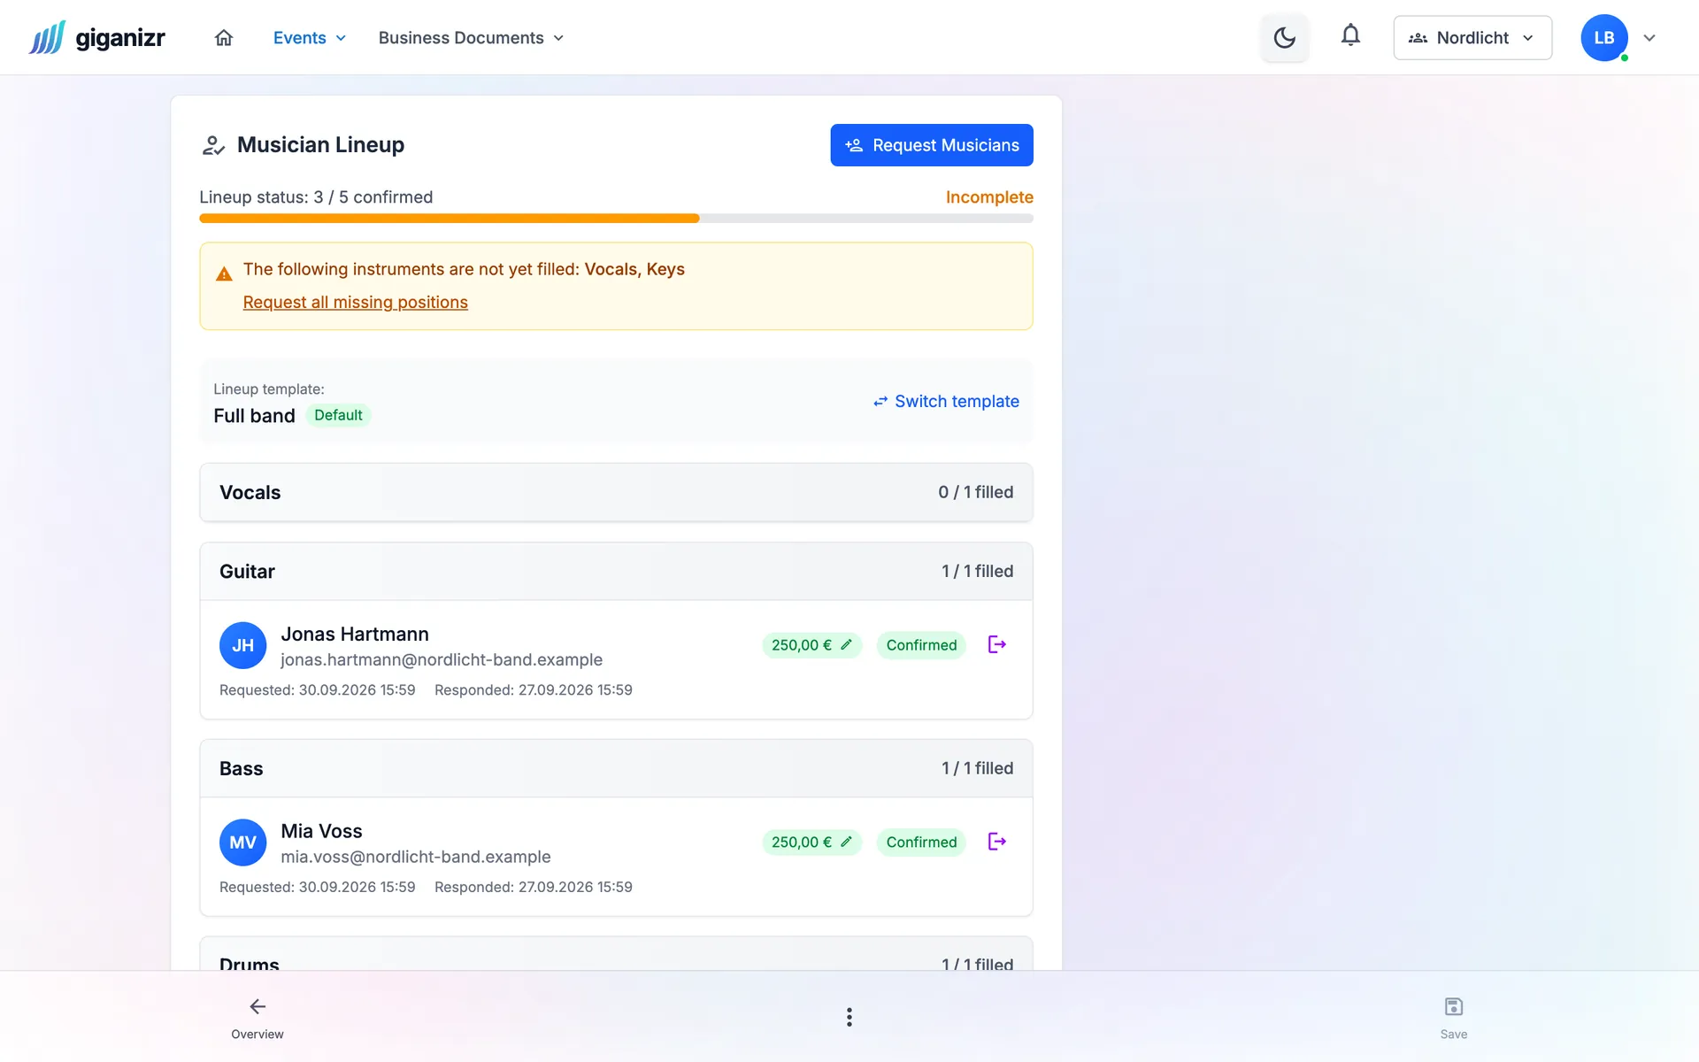Go to the home icon
This screenshot has height=1062, width=1699.
pos(224,37)
